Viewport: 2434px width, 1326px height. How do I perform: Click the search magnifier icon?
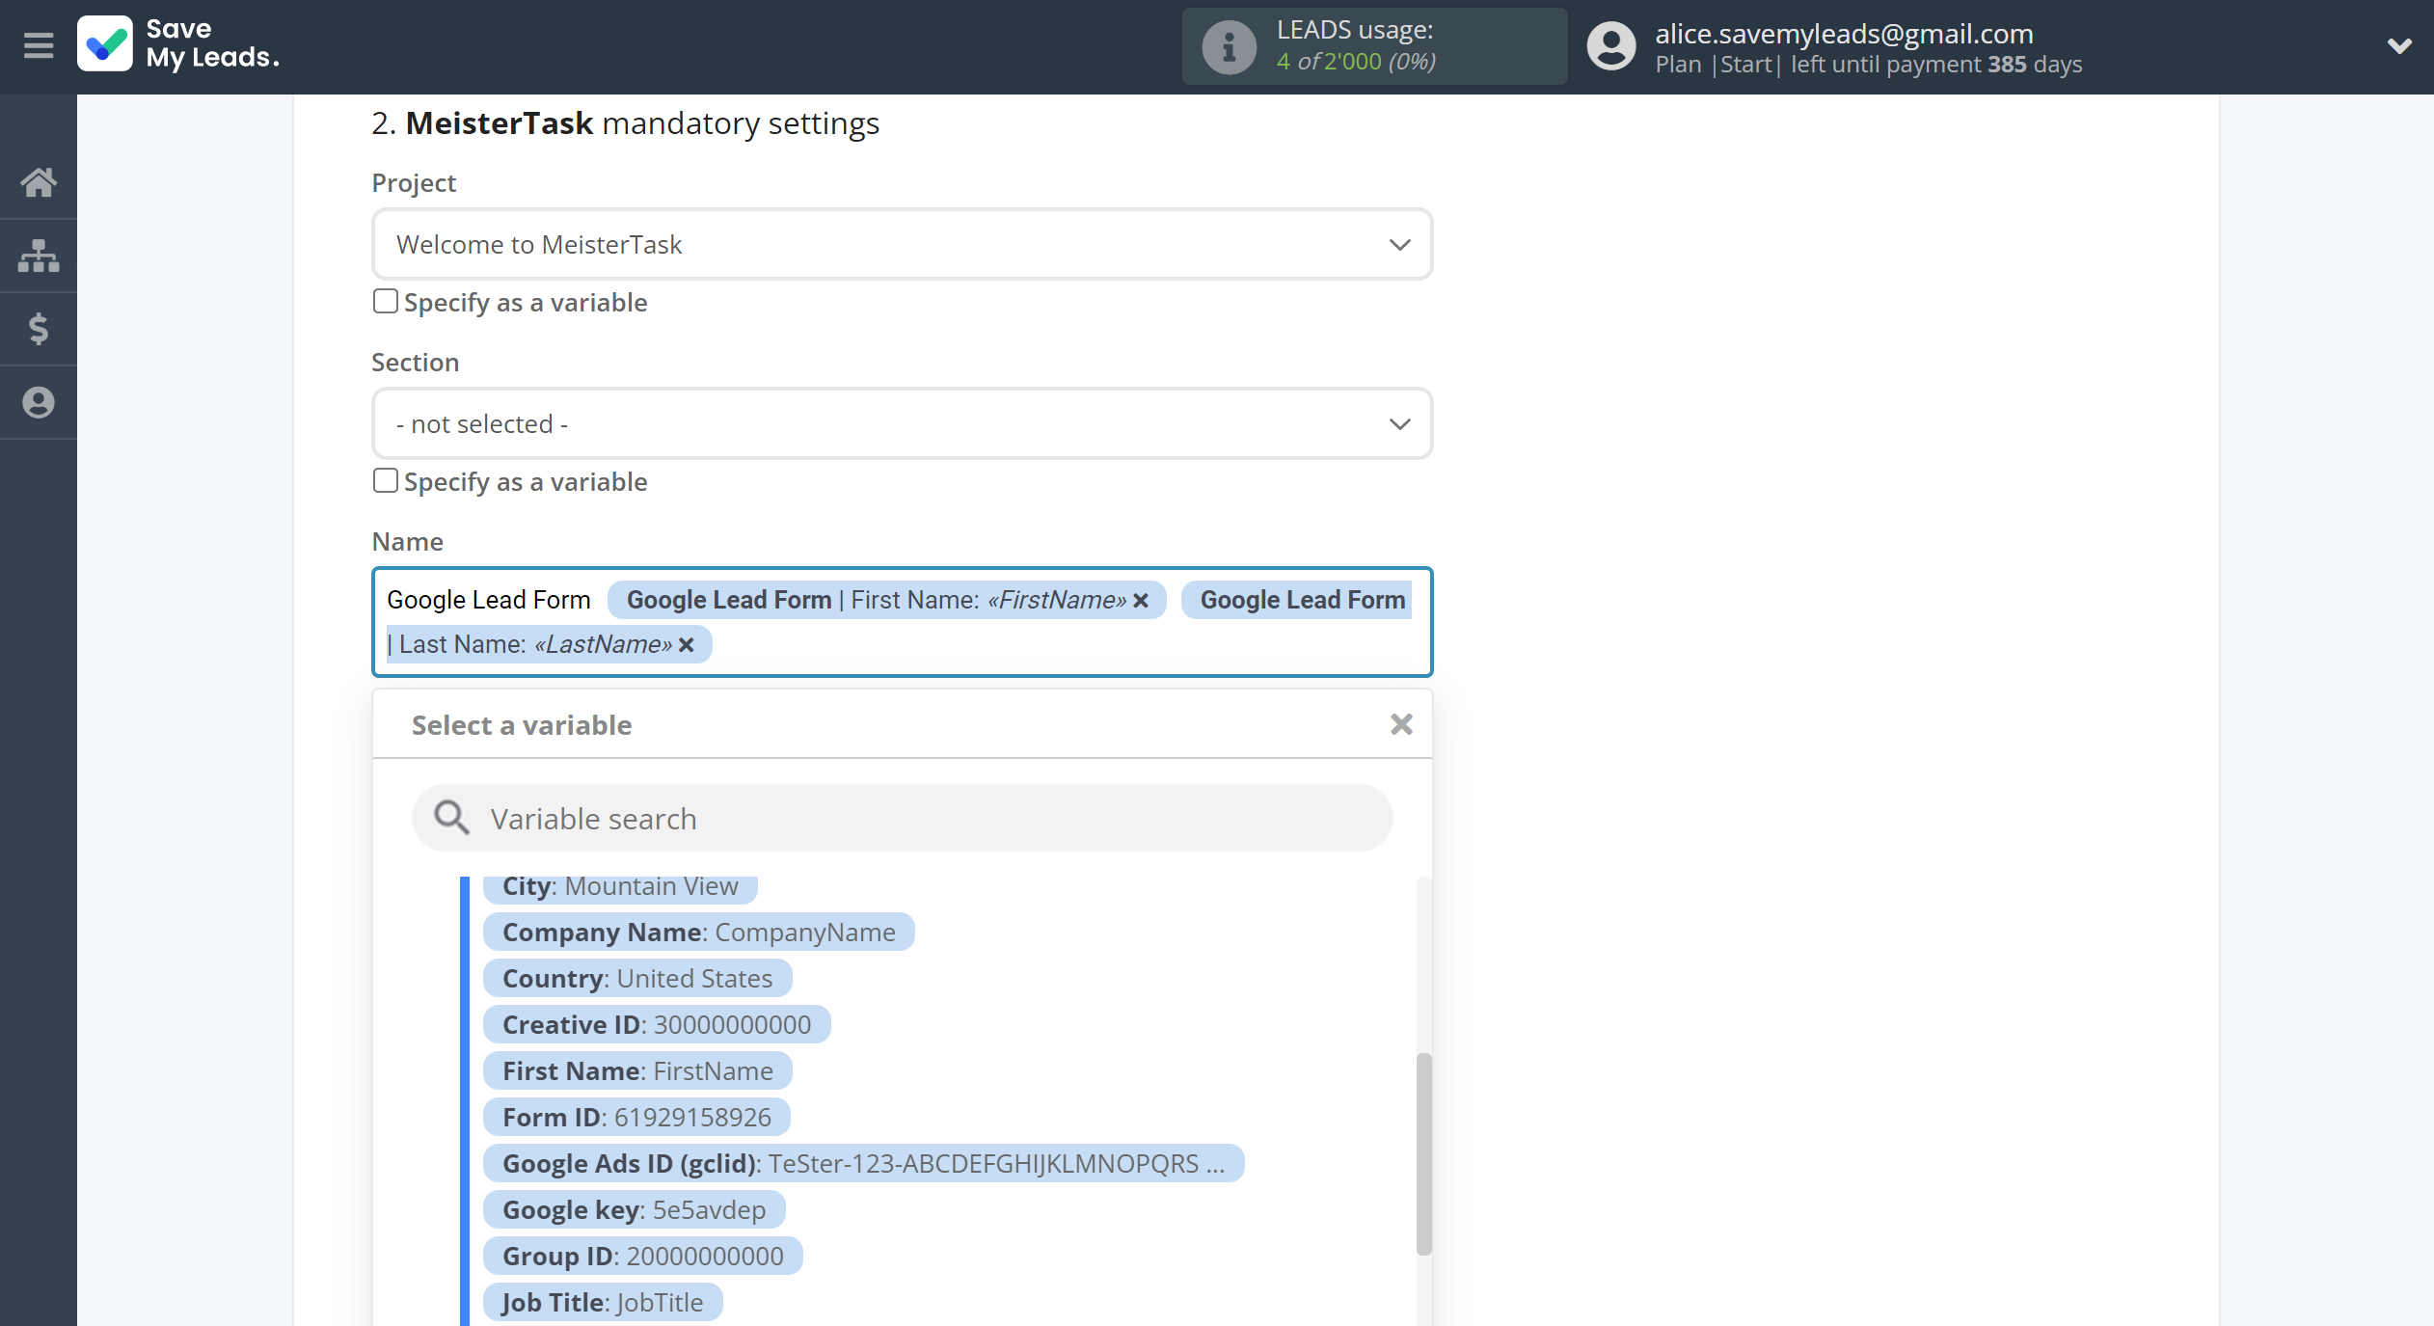(x=450, y=818)
